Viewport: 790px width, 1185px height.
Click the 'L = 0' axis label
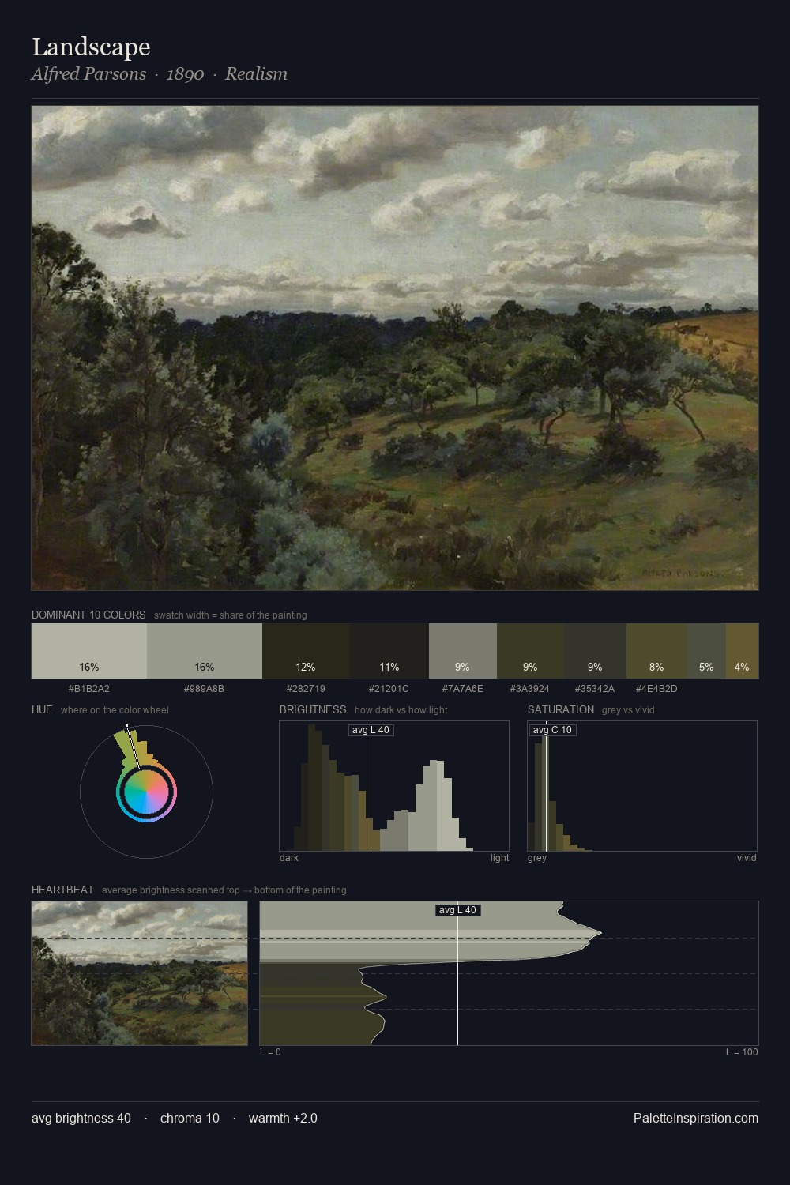click(270, 1051)
